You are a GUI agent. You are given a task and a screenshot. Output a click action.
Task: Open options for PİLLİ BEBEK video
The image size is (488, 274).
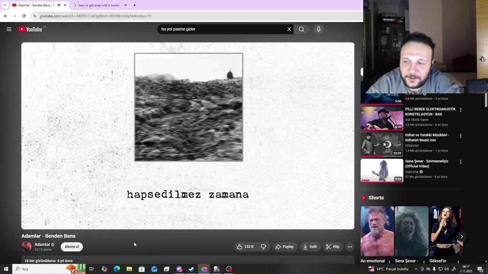tap(461, 110)
